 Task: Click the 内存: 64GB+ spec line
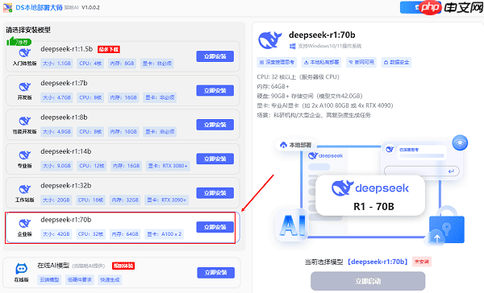point(273,87)
